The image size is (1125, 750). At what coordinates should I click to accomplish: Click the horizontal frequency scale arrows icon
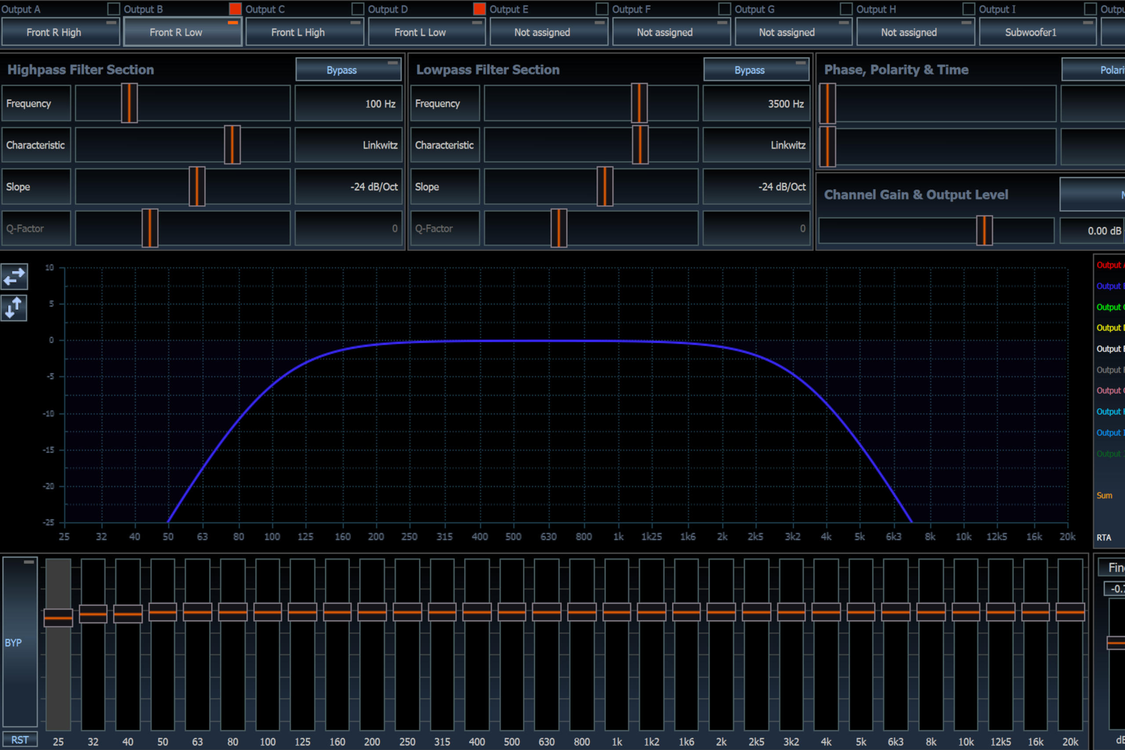click(x=14, y=276)
